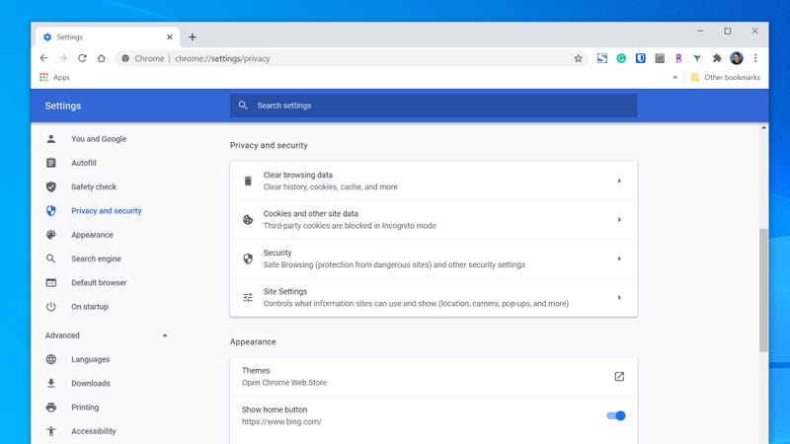Screen dimensions: 790x444
Task: Select Appearance in the sidebar
Action: tap(92, 235)
